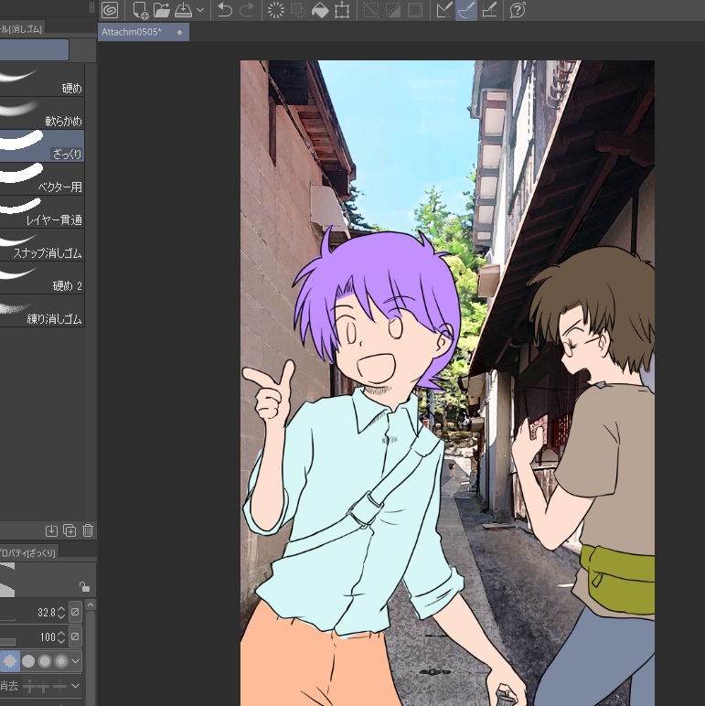Create a new canvas file
The height and width of the screenshot is (706, 705).
[139, 10]
